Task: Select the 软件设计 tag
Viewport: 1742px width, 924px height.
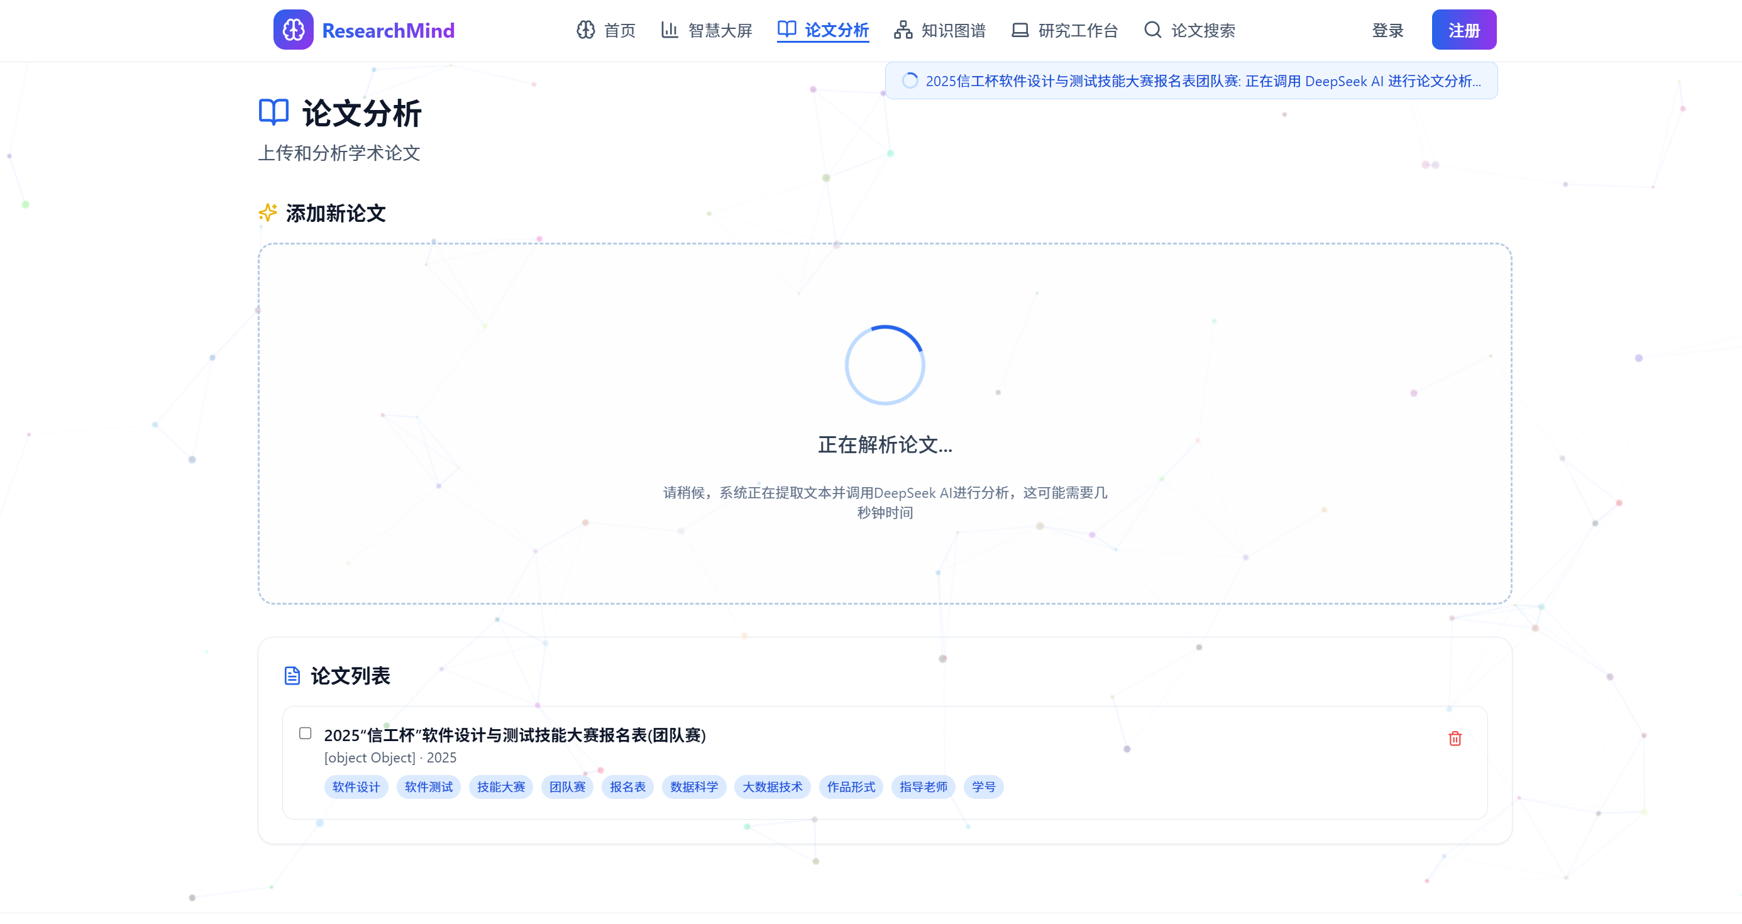Action: tap(356, 787)
